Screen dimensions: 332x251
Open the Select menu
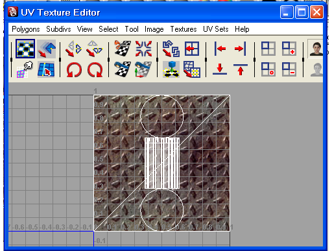[108, 29]
